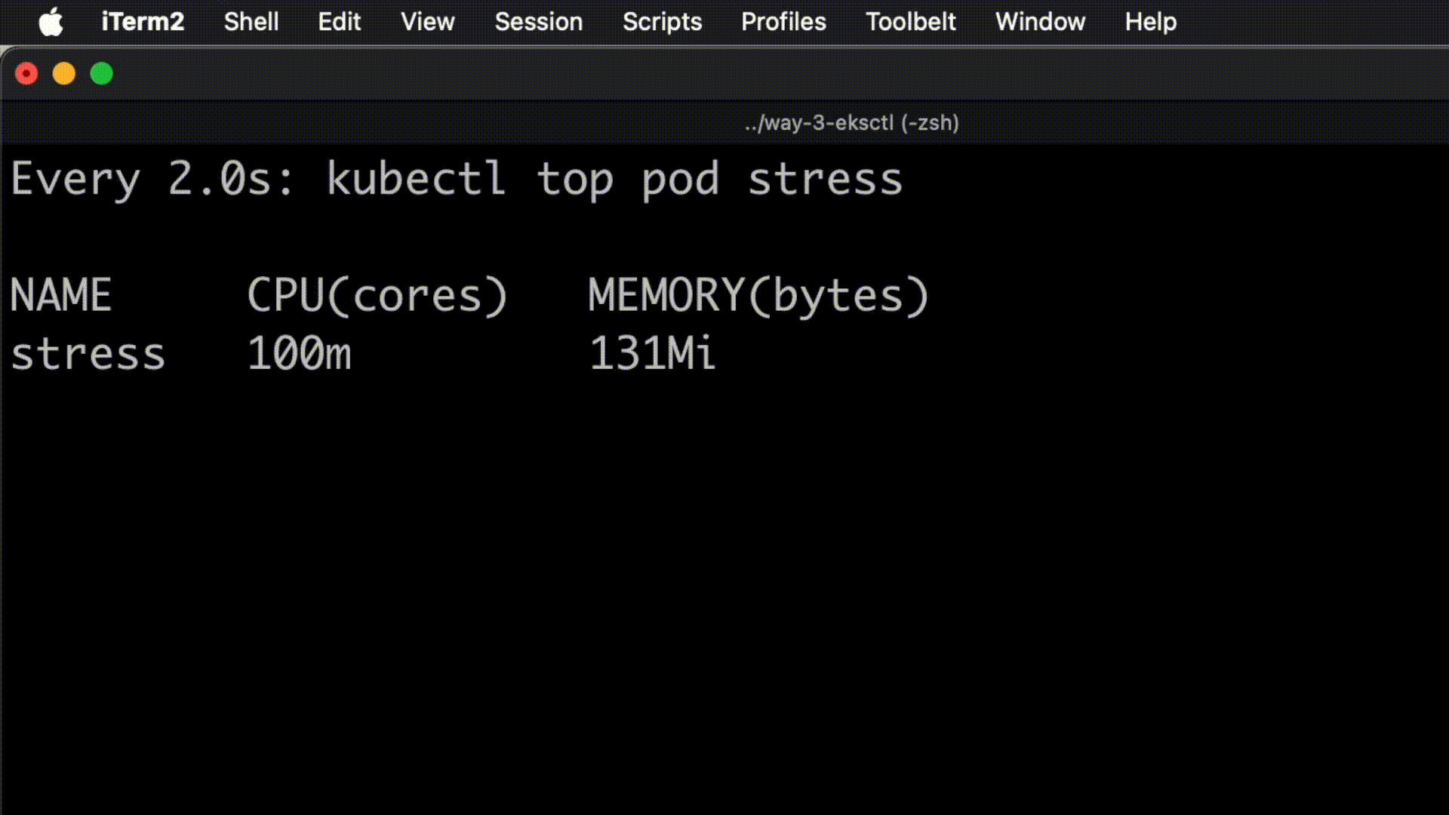Click the MEMORY(bytes) column header
The height and width of the screenshot is (815, 1449).
(758, 295)
